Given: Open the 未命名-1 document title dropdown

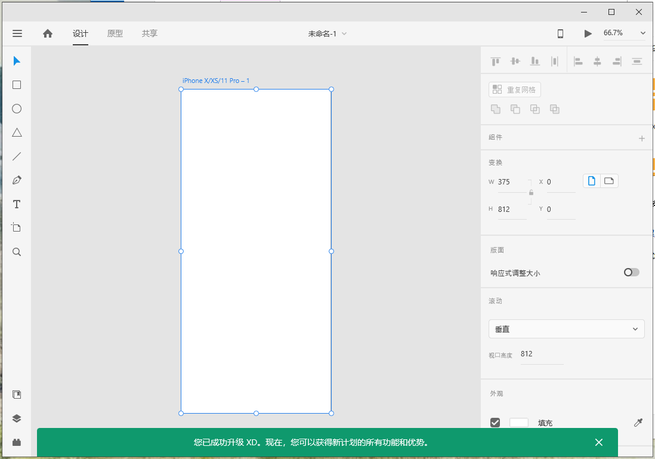Looking at the screenshot, I should point(327,34).
